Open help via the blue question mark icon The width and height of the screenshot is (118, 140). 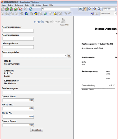pos(30,9)
